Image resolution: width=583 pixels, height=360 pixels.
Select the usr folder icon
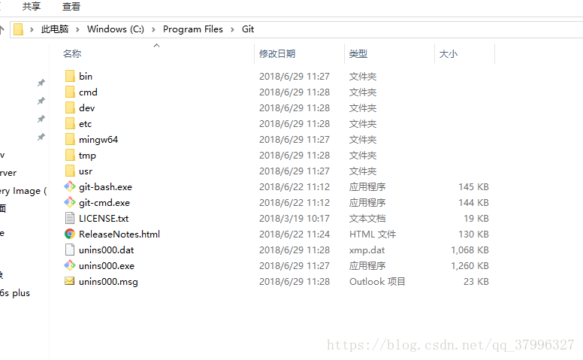pyautogui.click(x=70, y=171)
